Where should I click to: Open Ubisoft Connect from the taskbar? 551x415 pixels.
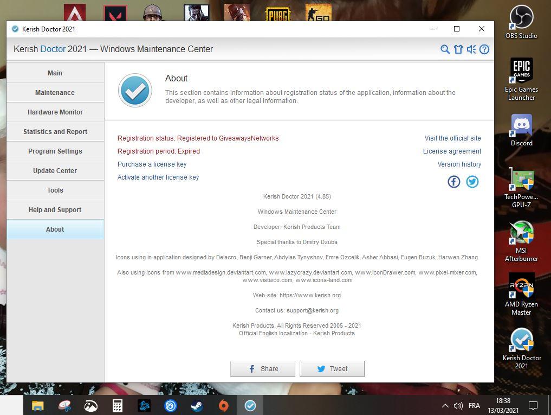(x=171, y=406)
